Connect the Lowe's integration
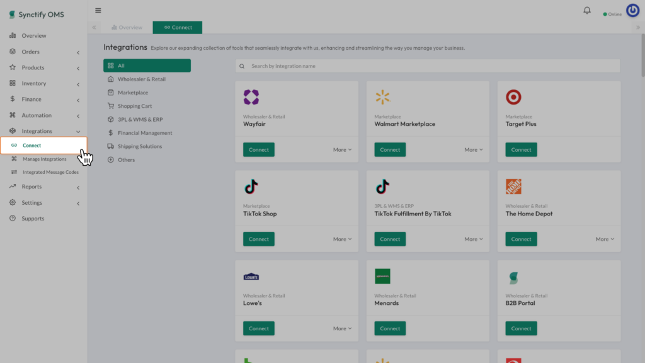Viewport: 645px width, 363px height. (259, 328)
